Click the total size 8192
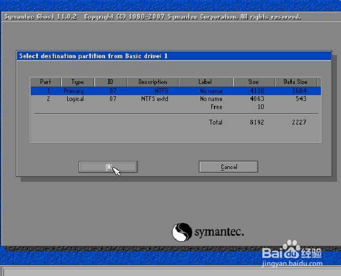This screenshot has width=341, height=276. (x=257, y=122)
